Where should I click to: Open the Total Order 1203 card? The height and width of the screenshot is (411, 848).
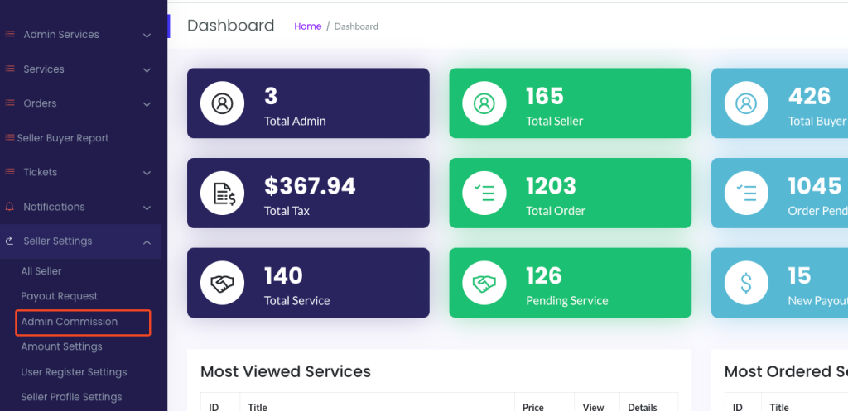570,193
